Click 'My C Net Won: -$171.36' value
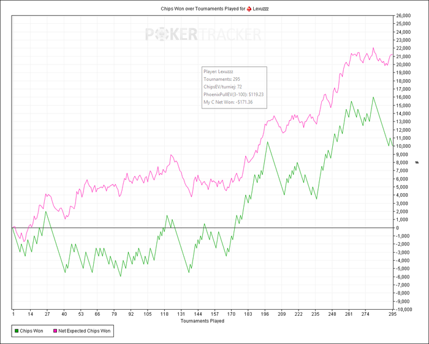Image resolution: width=429 pixels, height=344 pixels. point(228,102)
